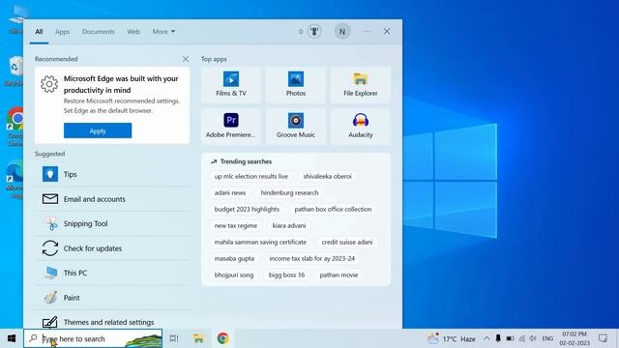Open File Explorer tile in Top apps

coord(361,85)
